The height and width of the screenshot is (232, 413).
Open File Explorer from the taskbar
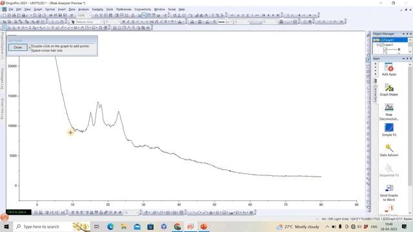coord(123,226)
